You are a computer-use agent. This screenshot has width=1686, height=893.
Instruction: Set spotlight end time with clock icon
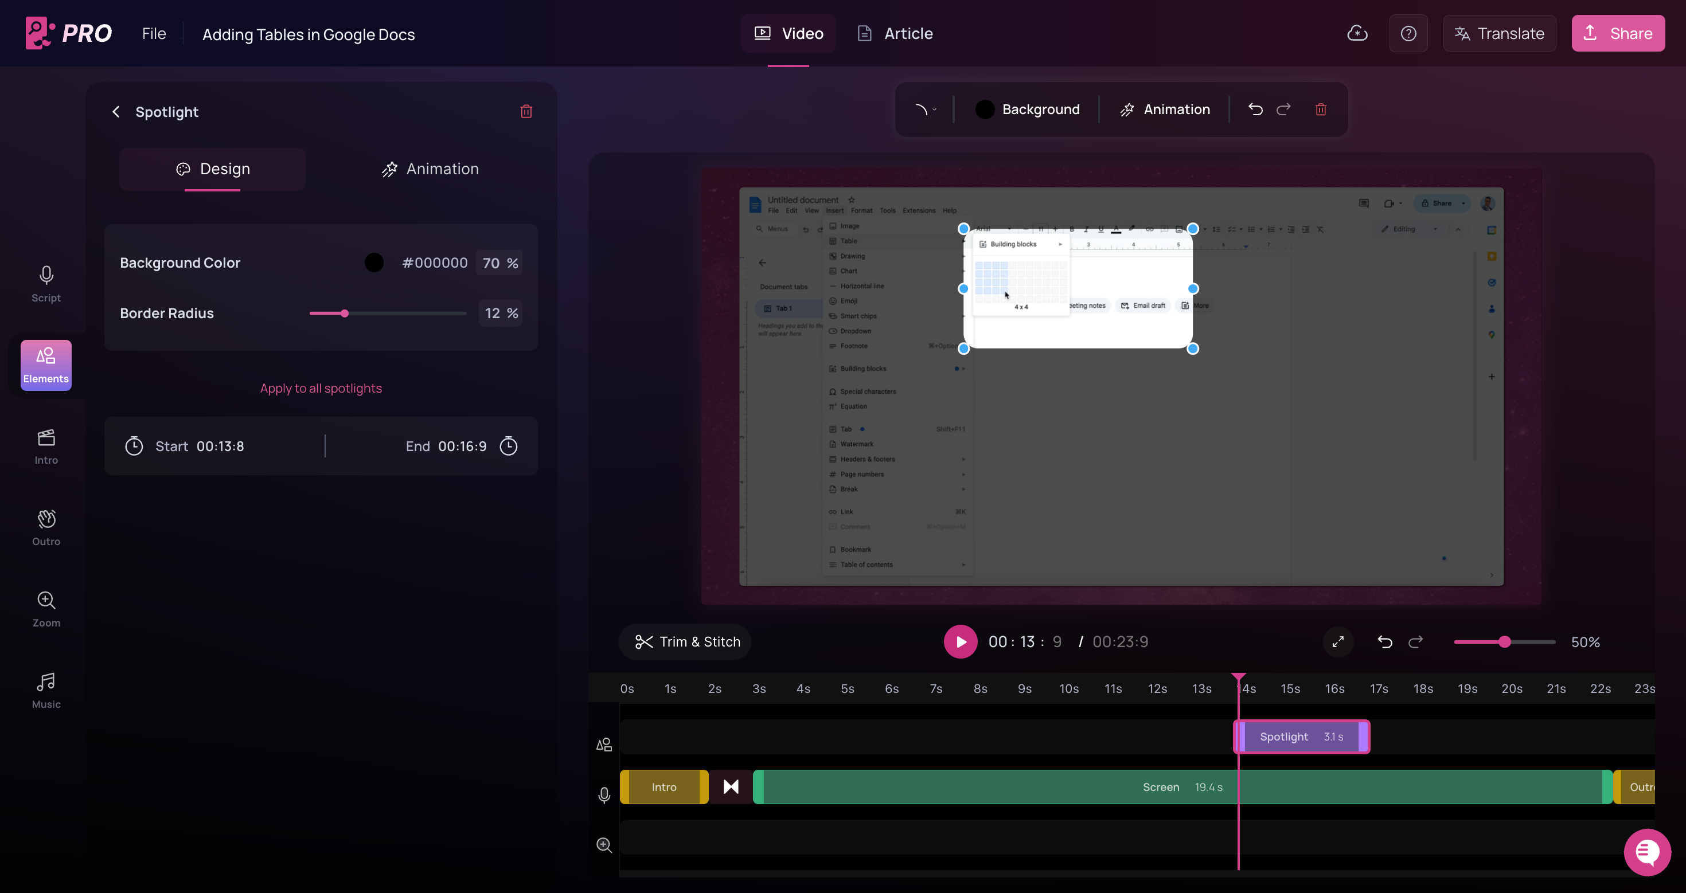tap(509, 446)
